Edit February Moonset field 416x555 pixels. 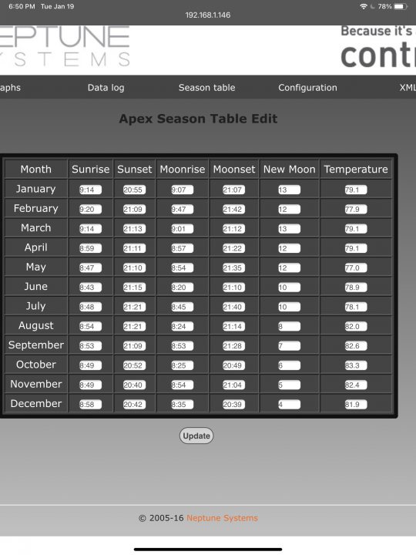pyautogui.click(x=233, y=209)
